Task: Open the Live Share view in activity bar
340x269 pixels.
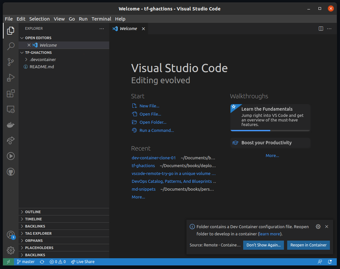Action: point(11,140)
